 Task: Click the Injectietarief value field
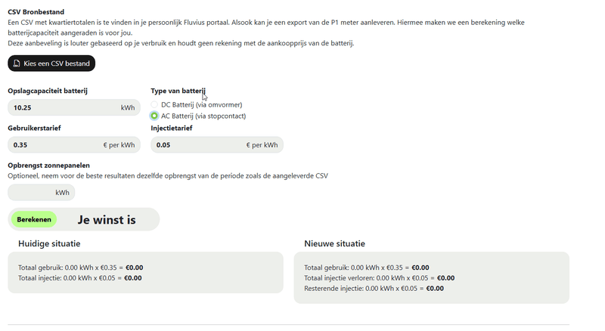coord(197,145)
